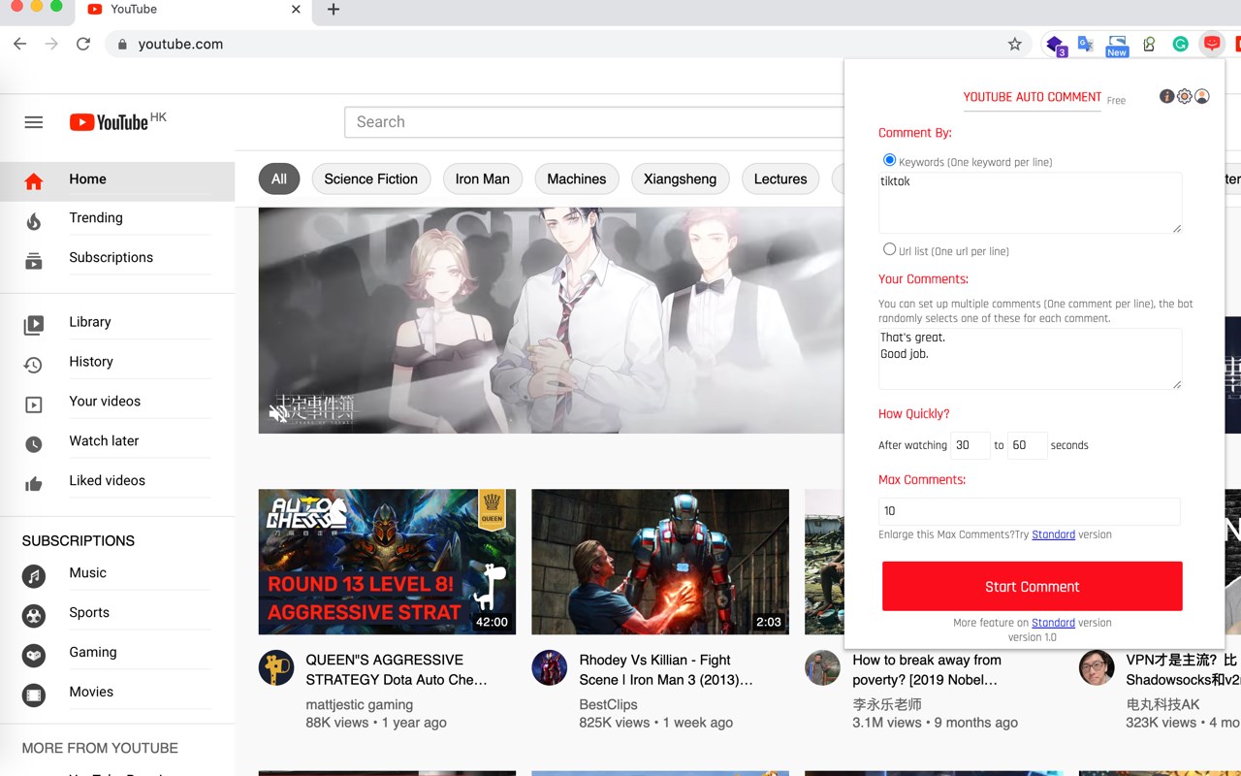Viewport: 1241px width, 776px height.
Task: Click the Watch later clock icon
Action: [x=34, y=444]
